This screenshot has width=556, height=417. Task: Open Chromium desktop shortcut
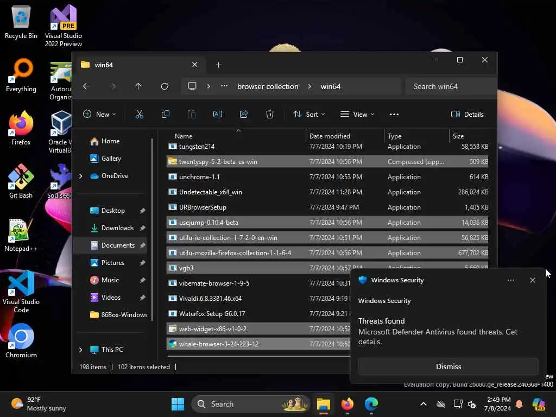21,341
